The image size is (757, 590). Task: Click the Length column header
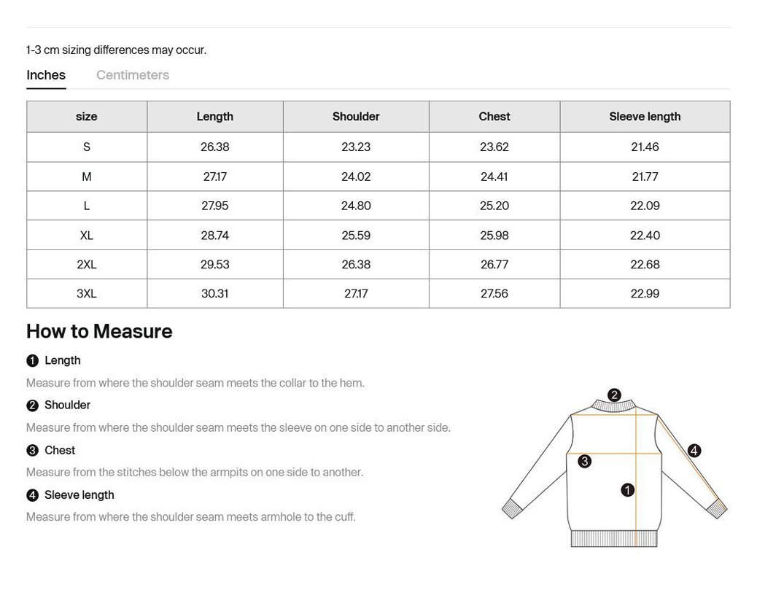point(215,117)
